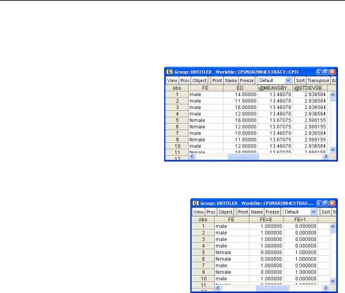Image resolution: width=345 pixels, height=293 pixels.
Task: Click scroll up arrow in upper window
Action: coord(333,95)
